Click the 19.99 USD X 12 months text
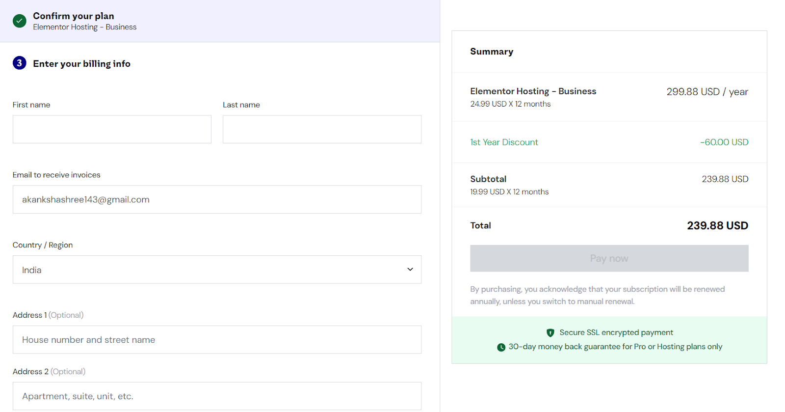785x412 pixels. tap(509, 192)
